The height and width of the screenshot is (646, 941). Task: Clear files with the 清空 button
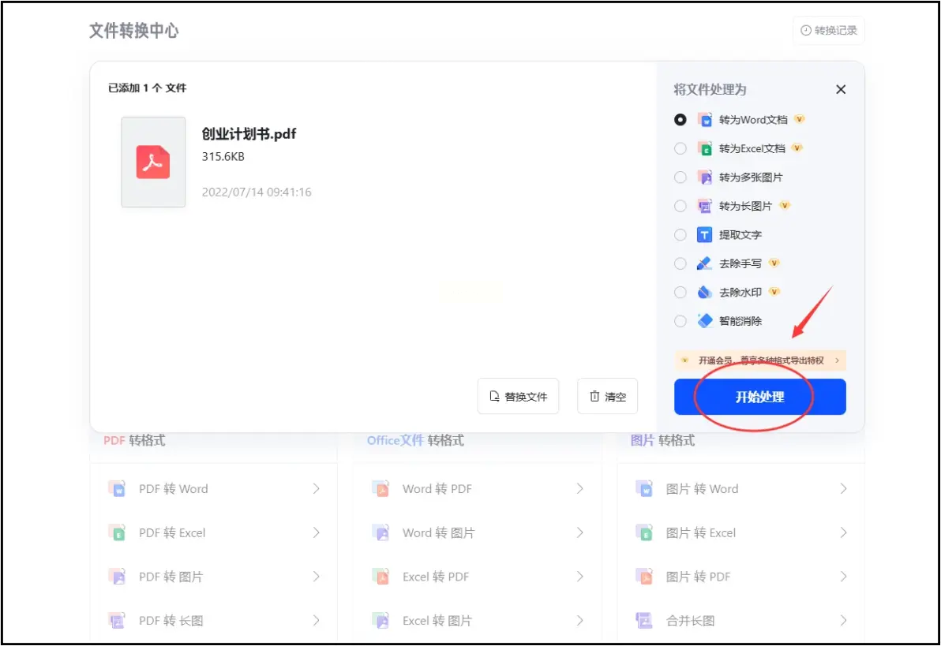pos(607,396)
